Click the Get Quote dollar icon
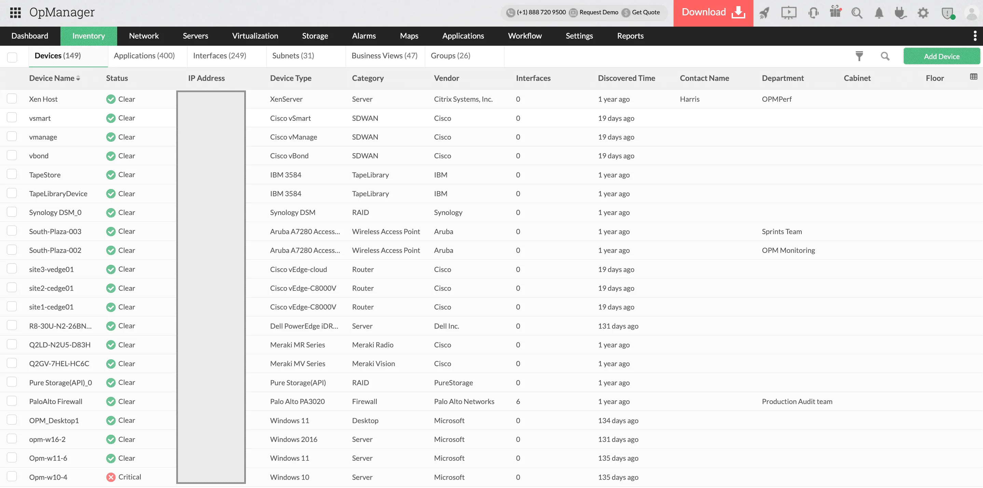Image resolution: width=983 pixels, height=488 pixels. pos(626,13)
